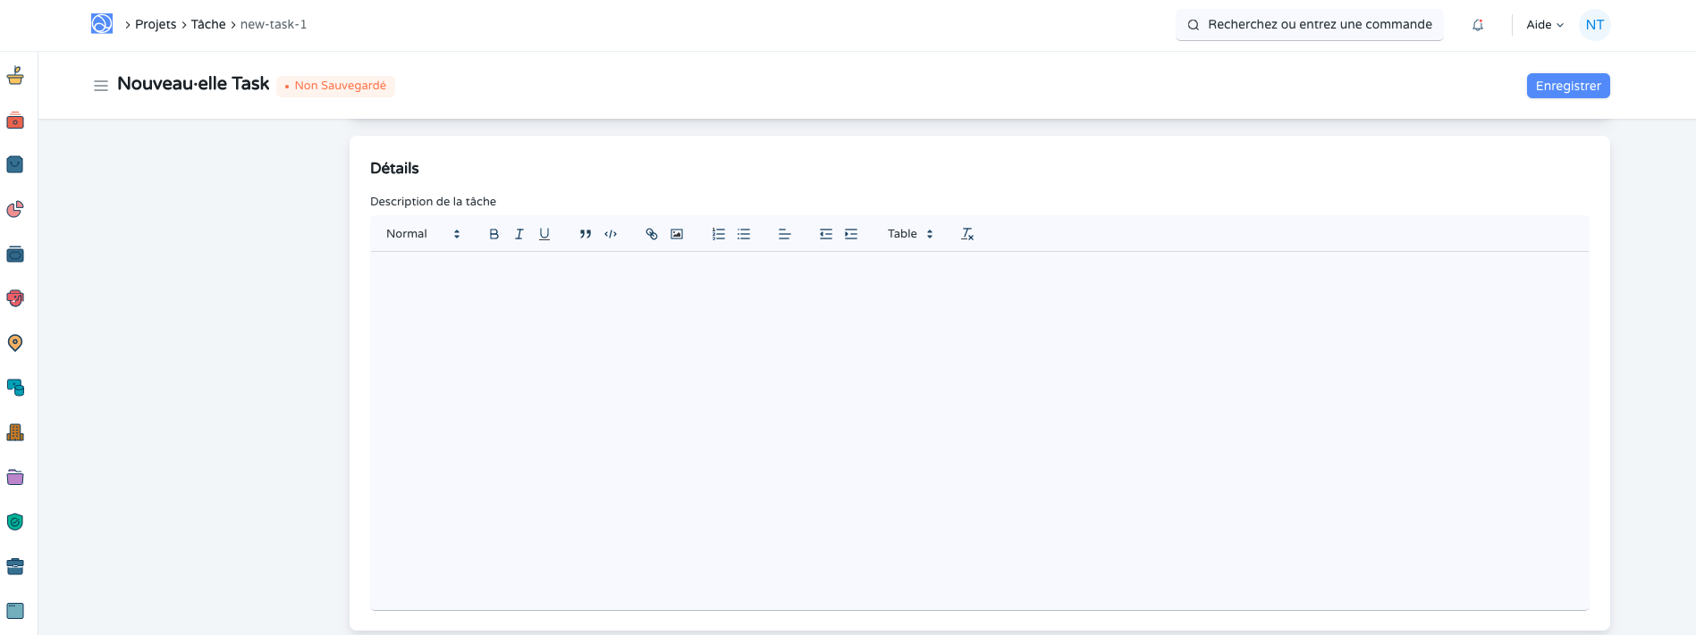
Task: Toggle the sidebar with the hamburger menu icon
Action: [101, 86]
